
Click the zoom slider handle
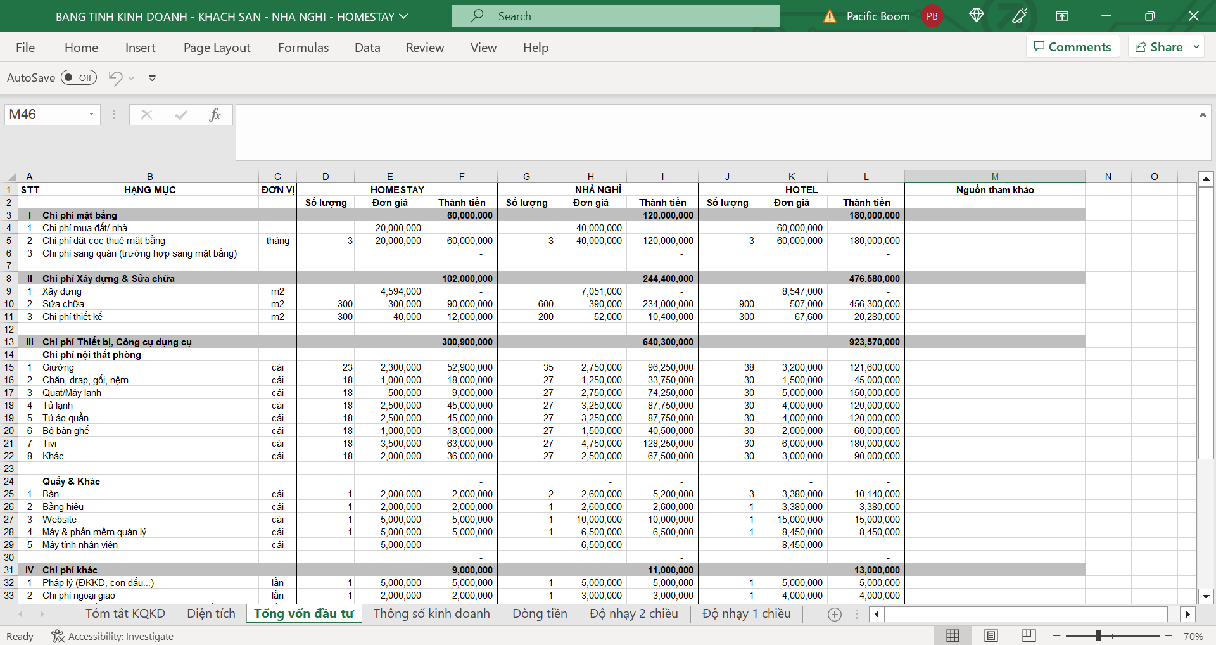click(1098, 635)
